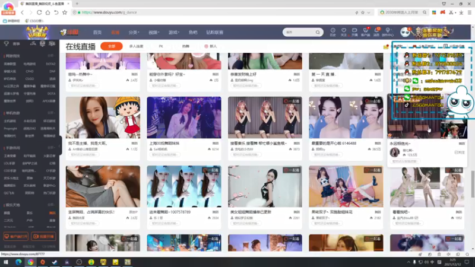Open 钻粉联赛 in the navigation bar
The width and height of the screenshot is (475, 267).
214,33
